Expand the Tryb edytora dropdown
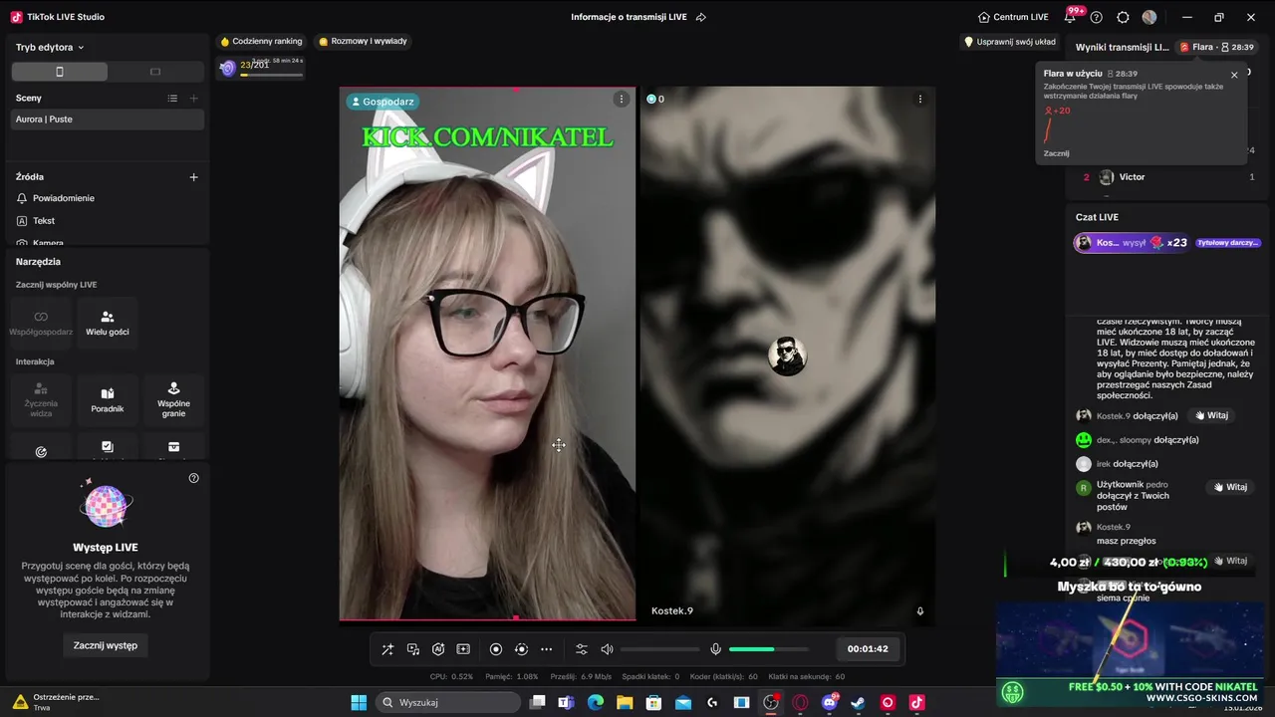The width and height of the screenshot is (1275, 717). 50,47
